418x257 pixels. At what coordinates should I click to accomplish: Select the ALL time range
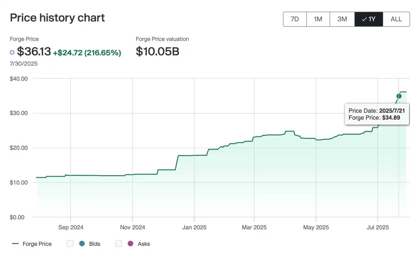[x=396, y=19]
